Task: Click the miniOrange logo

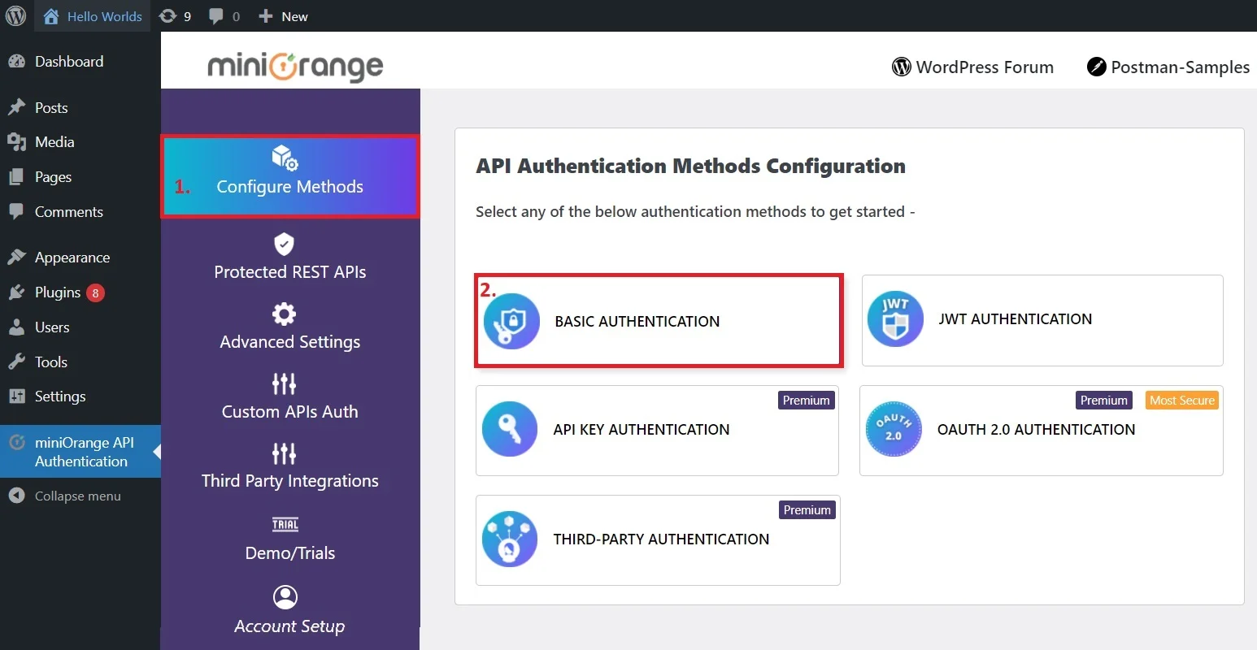Action: click(295, 67)
